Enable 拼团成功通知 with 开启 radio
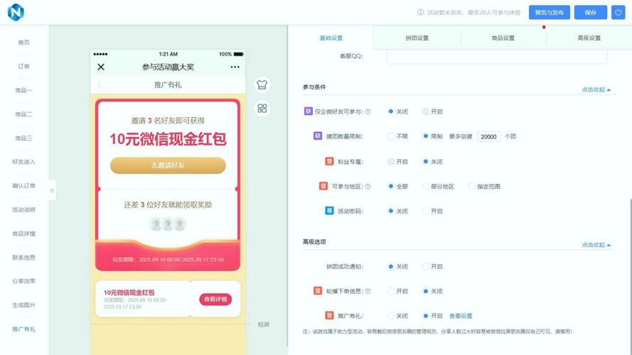This screenshot has width=632, height=355. point(425,266)
